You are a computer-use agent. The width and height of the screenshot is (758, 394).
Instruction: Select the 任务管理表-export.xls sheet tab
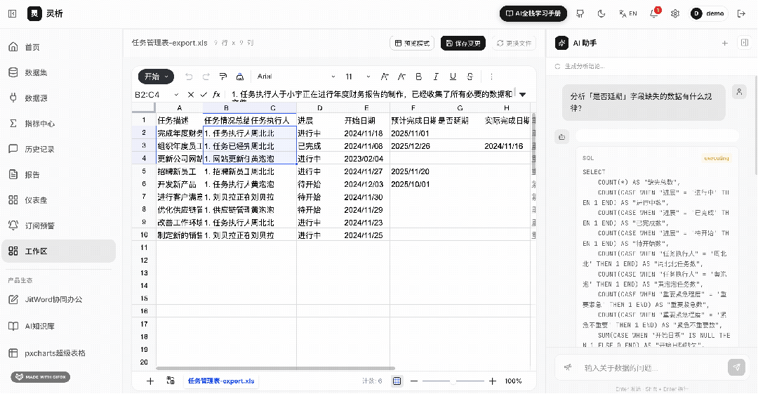click(x=221, y=381)
